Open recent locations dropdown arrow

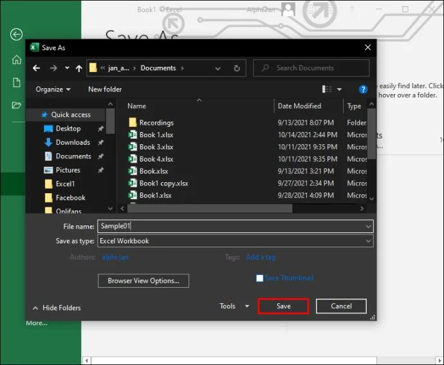tap(67, 68)
